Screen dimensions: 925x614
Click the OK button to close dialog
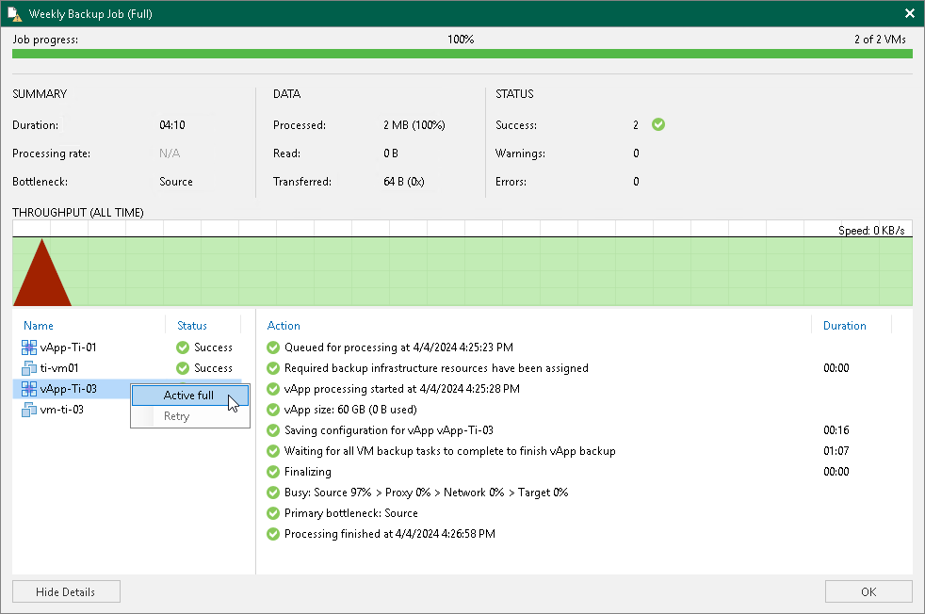(x=868, y=590)
